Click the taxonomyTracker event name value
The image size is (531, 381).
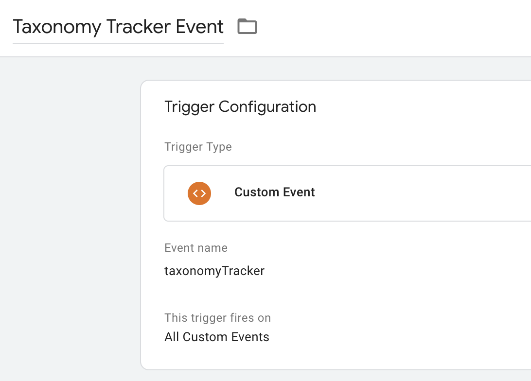[x=214, y=271]
